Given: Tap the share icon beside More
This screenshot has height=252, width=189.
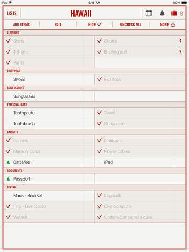Looking at the screenshot, I should [x=173, y=25].
